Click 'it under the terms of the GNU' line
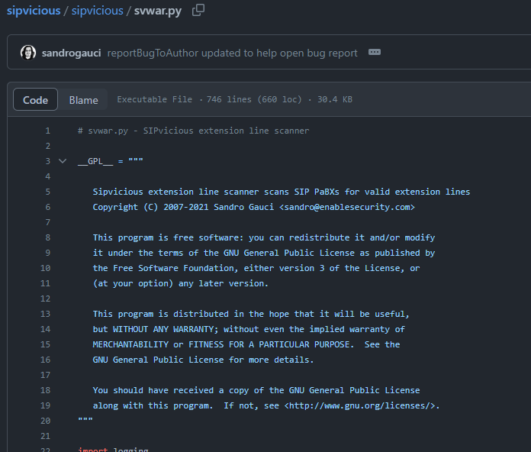The width and height of the screenshot is (531, 452). (x=264, y=253)
